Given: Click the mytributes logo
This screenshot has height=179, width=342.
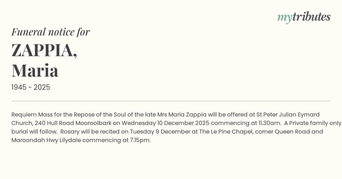Looking at the screenshot, I should pyautogui.click(x=304, y=17).
